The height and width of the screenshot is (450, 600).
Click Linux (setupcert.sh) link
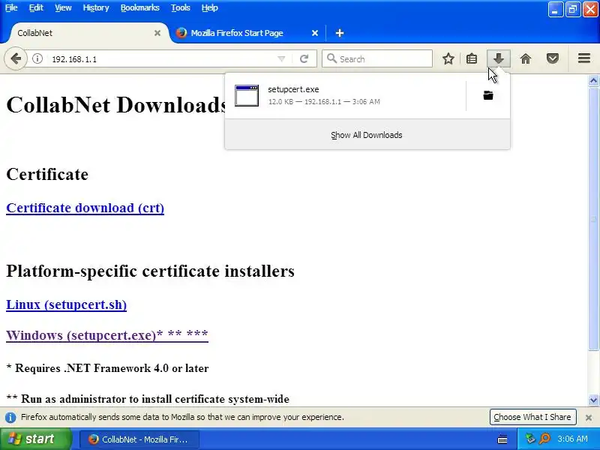(67, 304)
